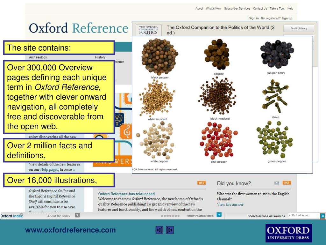Viewport: 326px width, 245px height.
Task: Click the allspice image
Action: pos(217,55)
